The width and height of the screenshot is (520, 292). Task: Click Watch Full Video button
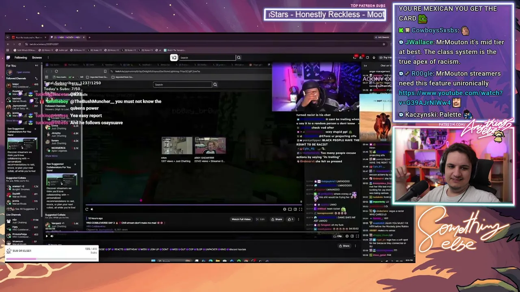pyautogui.click(x=241, y=219)
